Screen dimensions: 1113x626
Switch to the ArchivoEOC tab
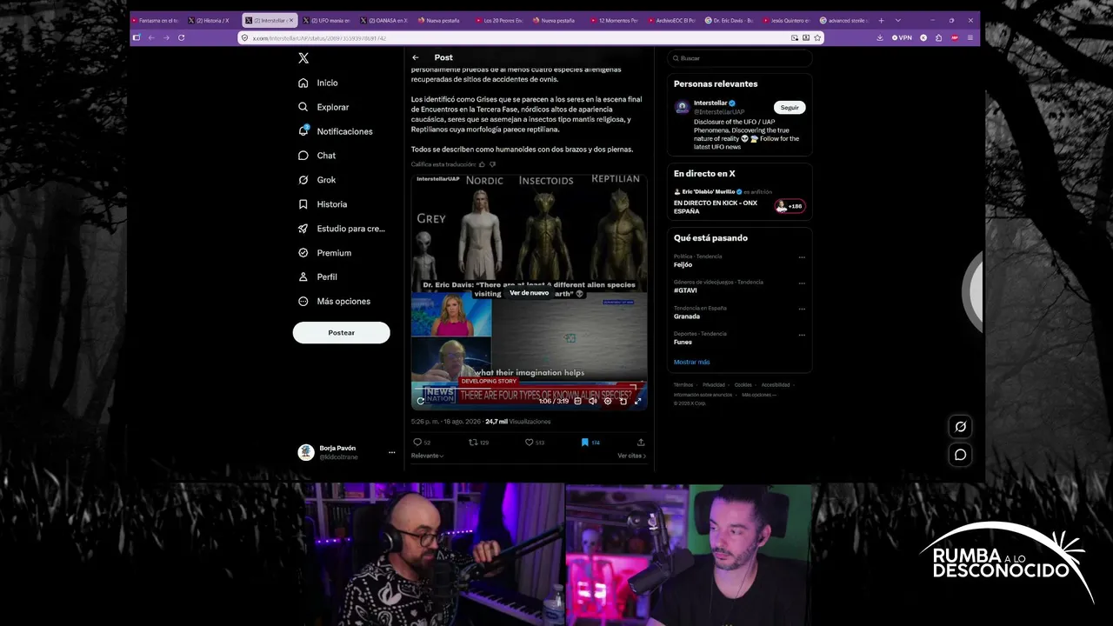coord(673,20)
